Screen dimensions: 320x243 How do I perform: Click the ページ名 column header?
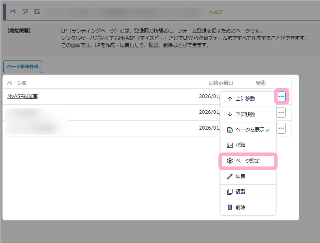click(x=17, y=83)
